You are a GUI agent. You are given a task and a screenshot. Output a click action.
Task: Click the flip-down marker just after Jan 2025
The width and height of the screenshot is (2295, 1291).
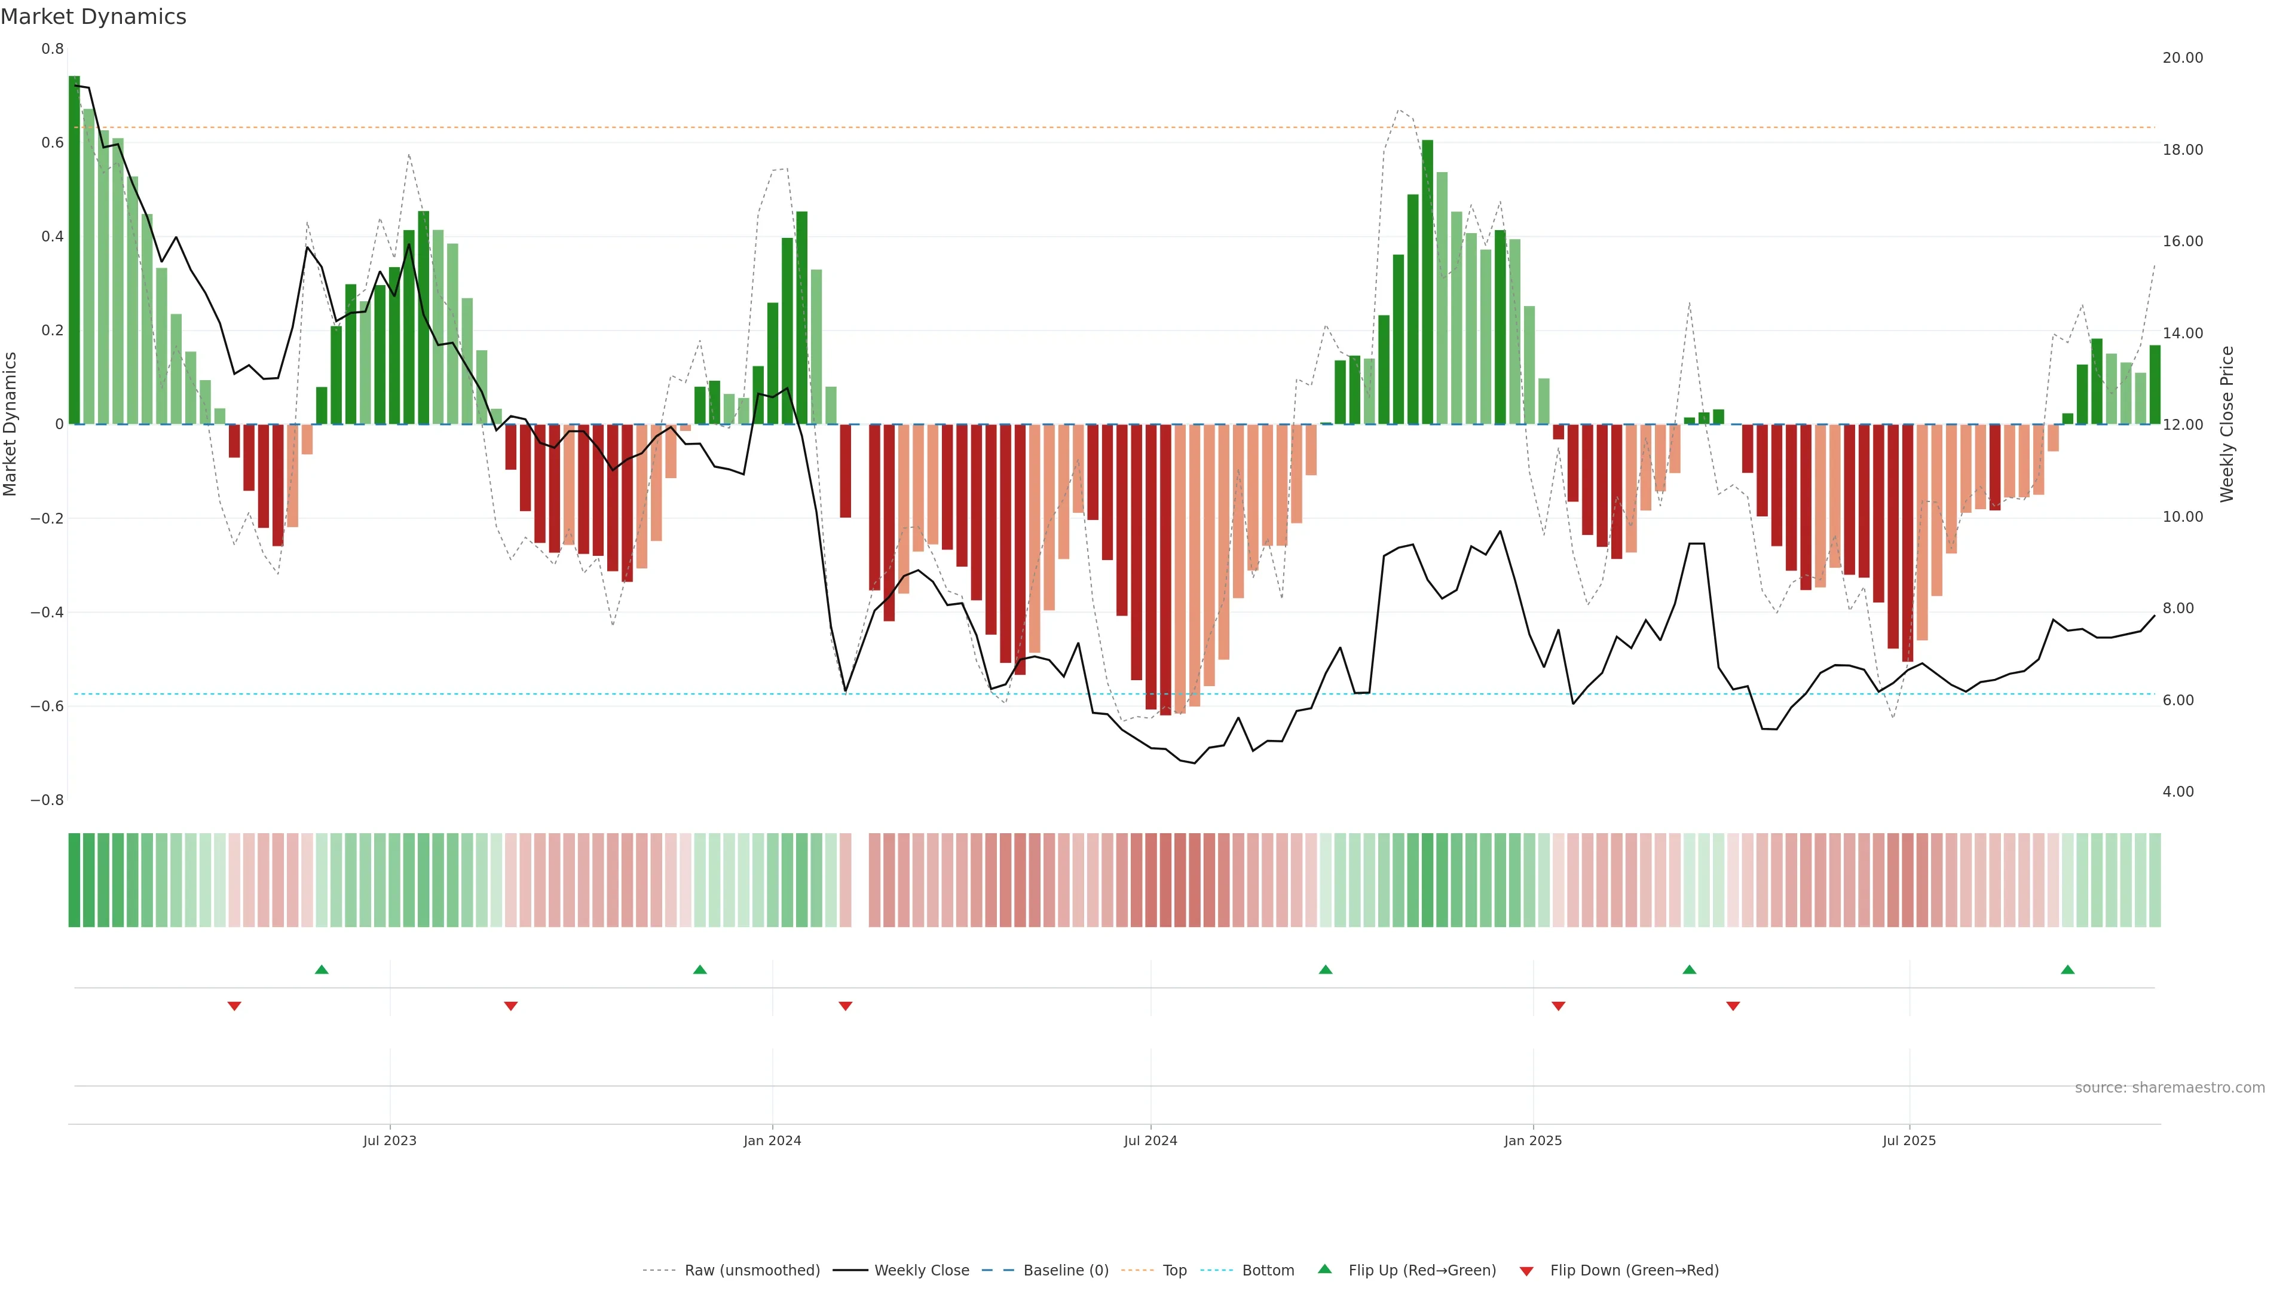[1558, 1006]
